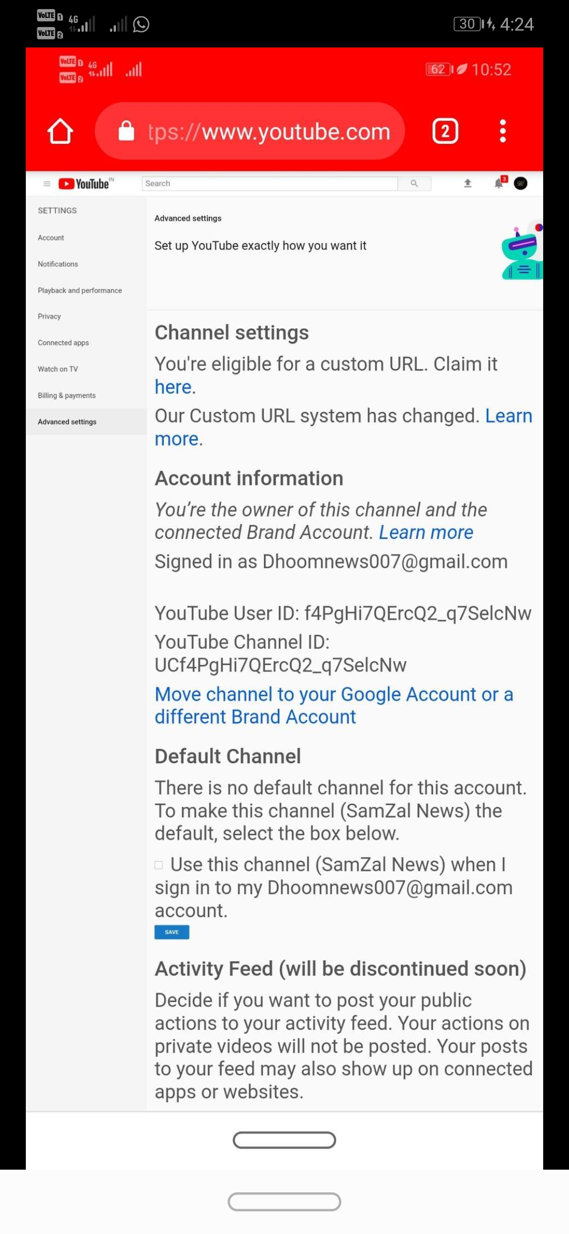Click 'Set up YouTube exactly how you want it'

pyautogui.click(x=260, y=246)
